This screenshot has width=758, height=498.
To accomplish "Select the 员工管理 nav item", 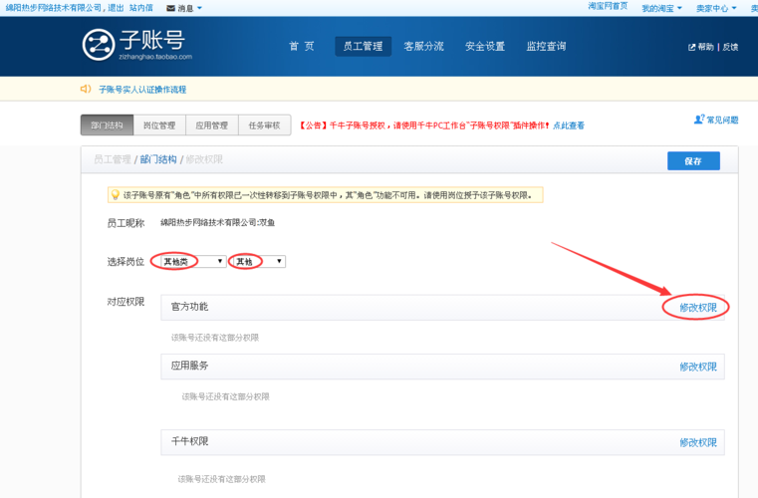I will [x=363, y=47].
